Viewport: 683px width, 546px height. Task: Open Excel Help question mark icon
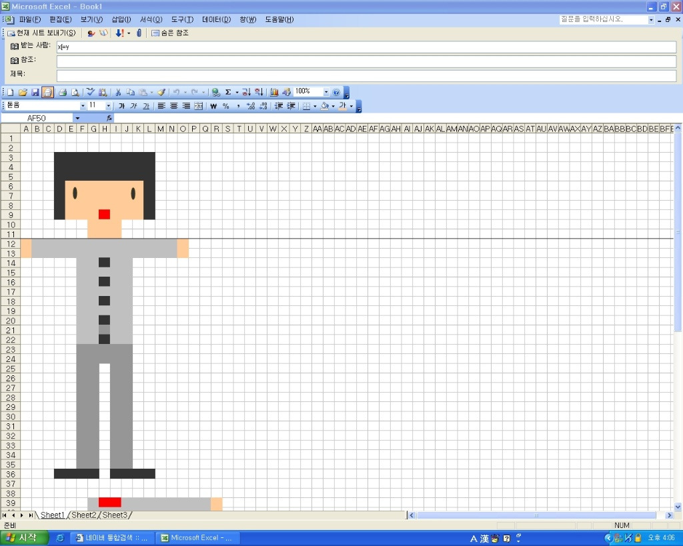click(x=336, y=92)
